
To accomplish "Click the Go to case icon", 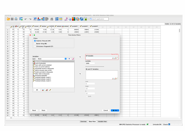I will pos(35,19).
